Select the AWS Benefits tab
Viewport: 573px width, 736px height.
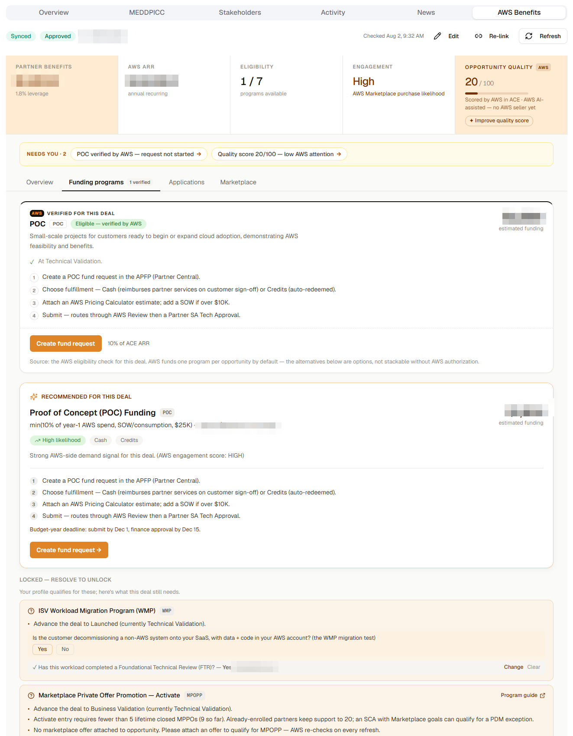click(x=519, y=13)
